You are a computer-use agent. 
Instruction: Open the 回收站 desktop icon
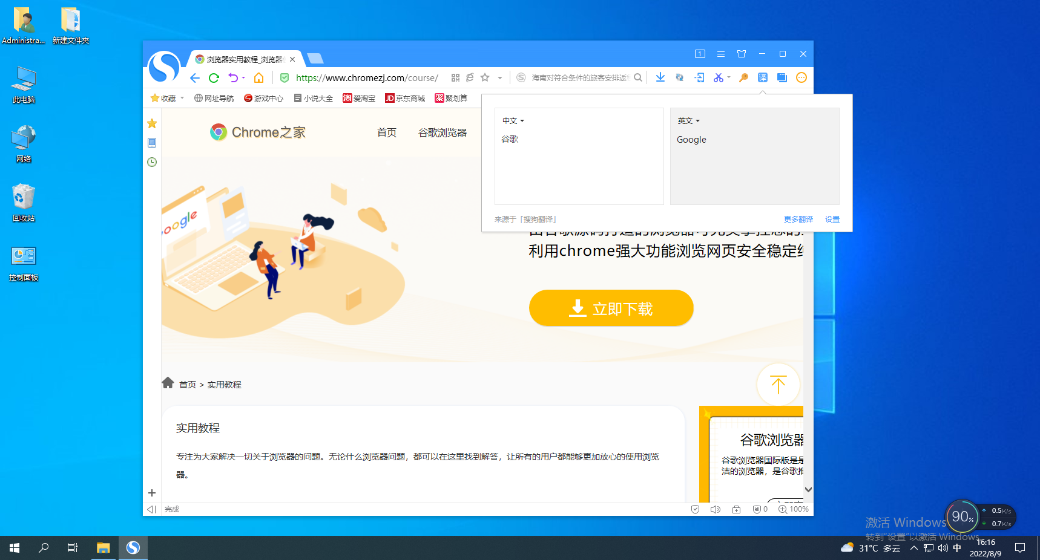tap(24, 203)
